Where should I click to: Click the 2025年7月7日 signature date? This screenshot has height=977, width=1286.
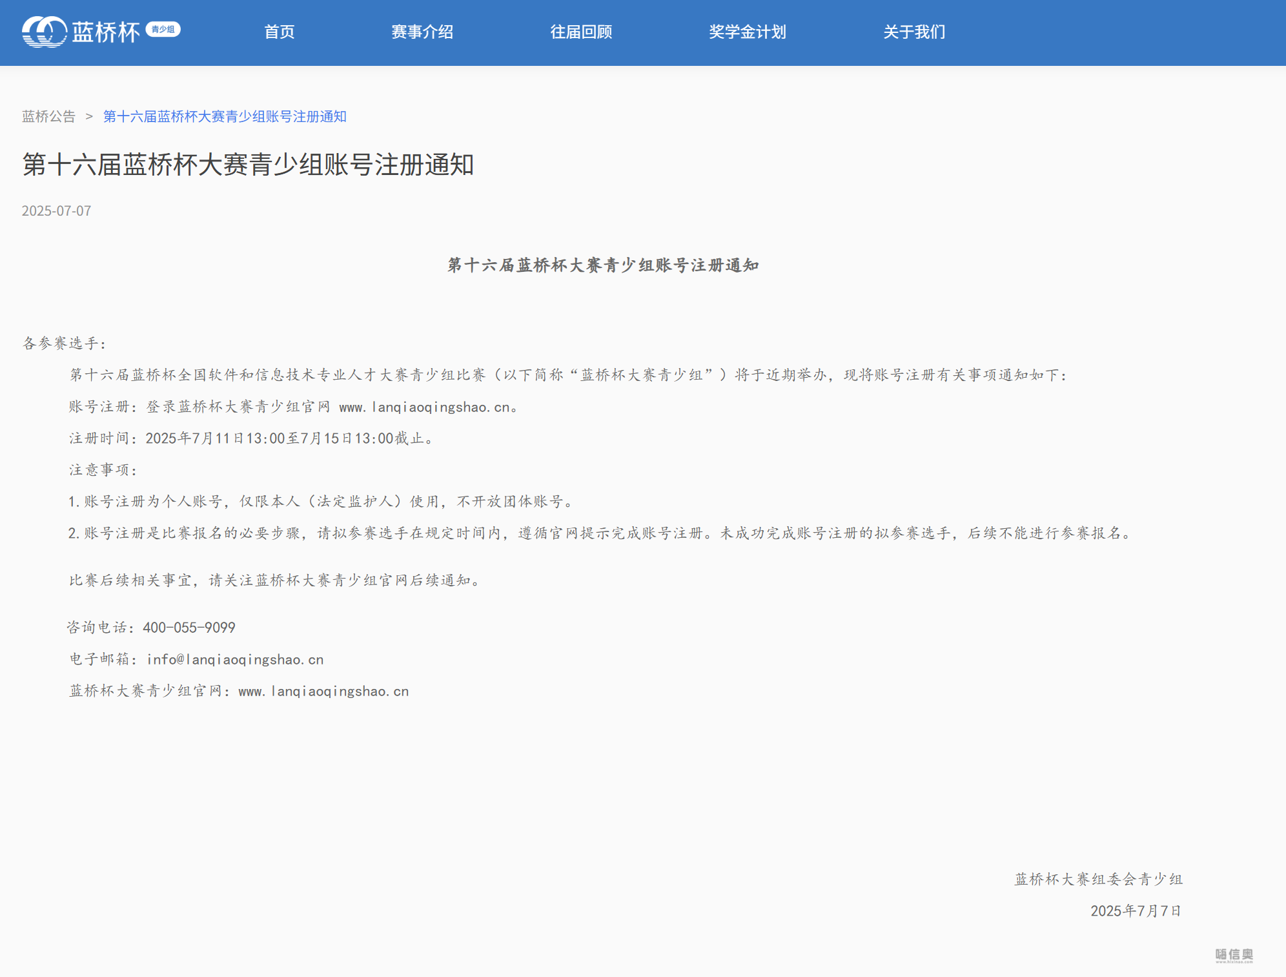point(1136,910)
